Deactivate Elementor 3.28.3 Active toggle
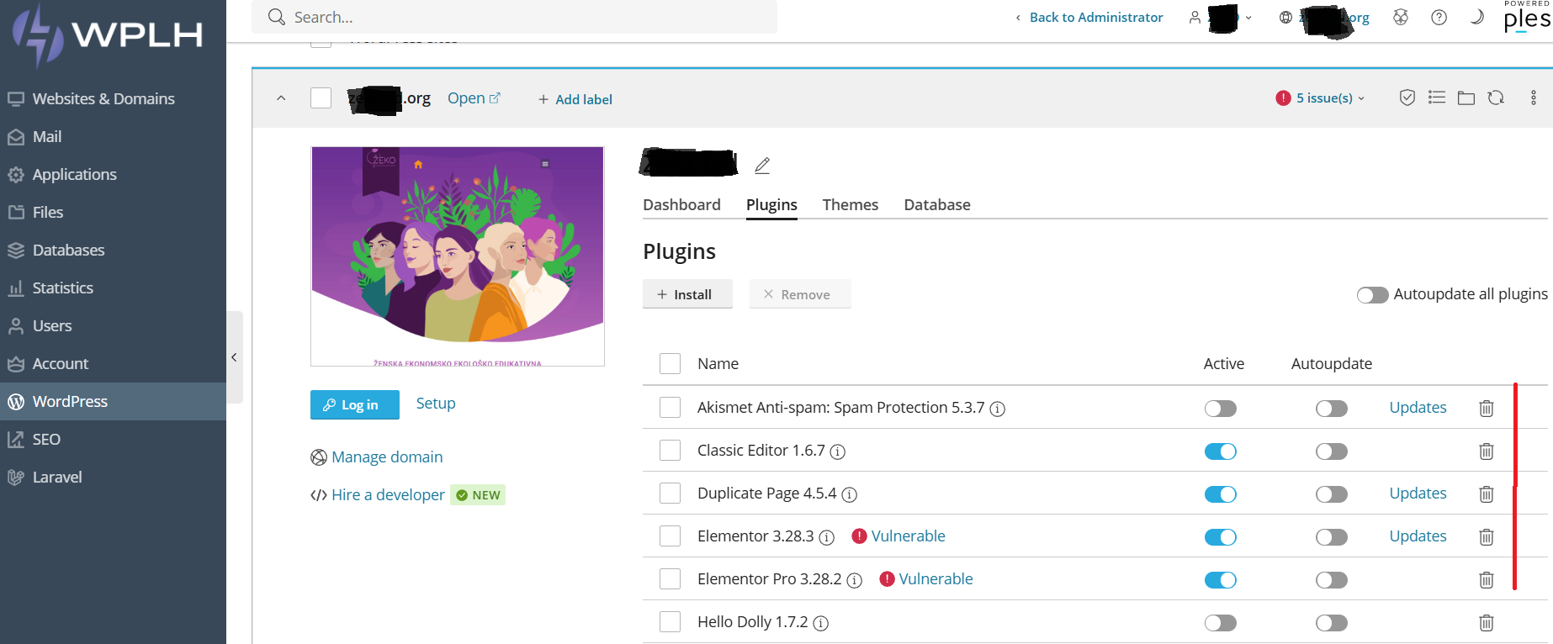The height and width of the screenshot is (644, 1553). pyautogui.click(x=1220, y=537)
